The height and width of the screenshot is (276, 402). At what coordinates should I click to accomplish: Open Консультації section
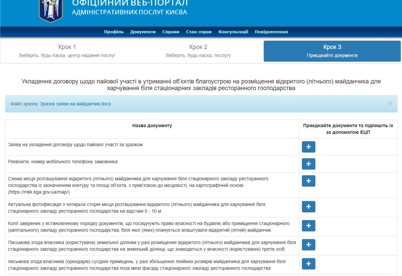tap(233, 32)
